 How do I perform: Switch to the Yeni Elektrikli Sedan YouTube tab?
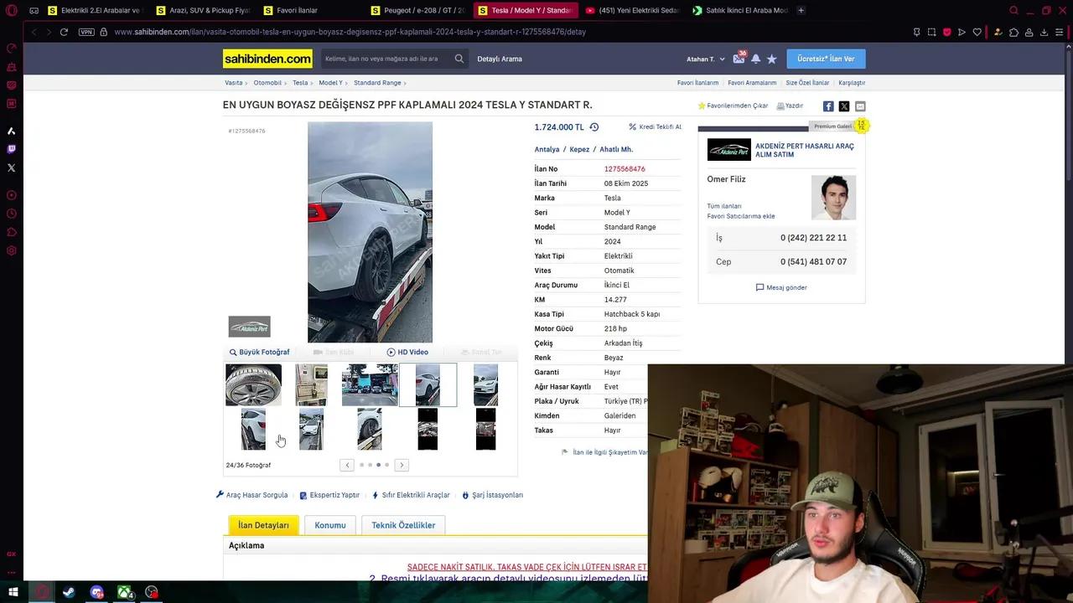pyautogui.click(x=632, y=10)
